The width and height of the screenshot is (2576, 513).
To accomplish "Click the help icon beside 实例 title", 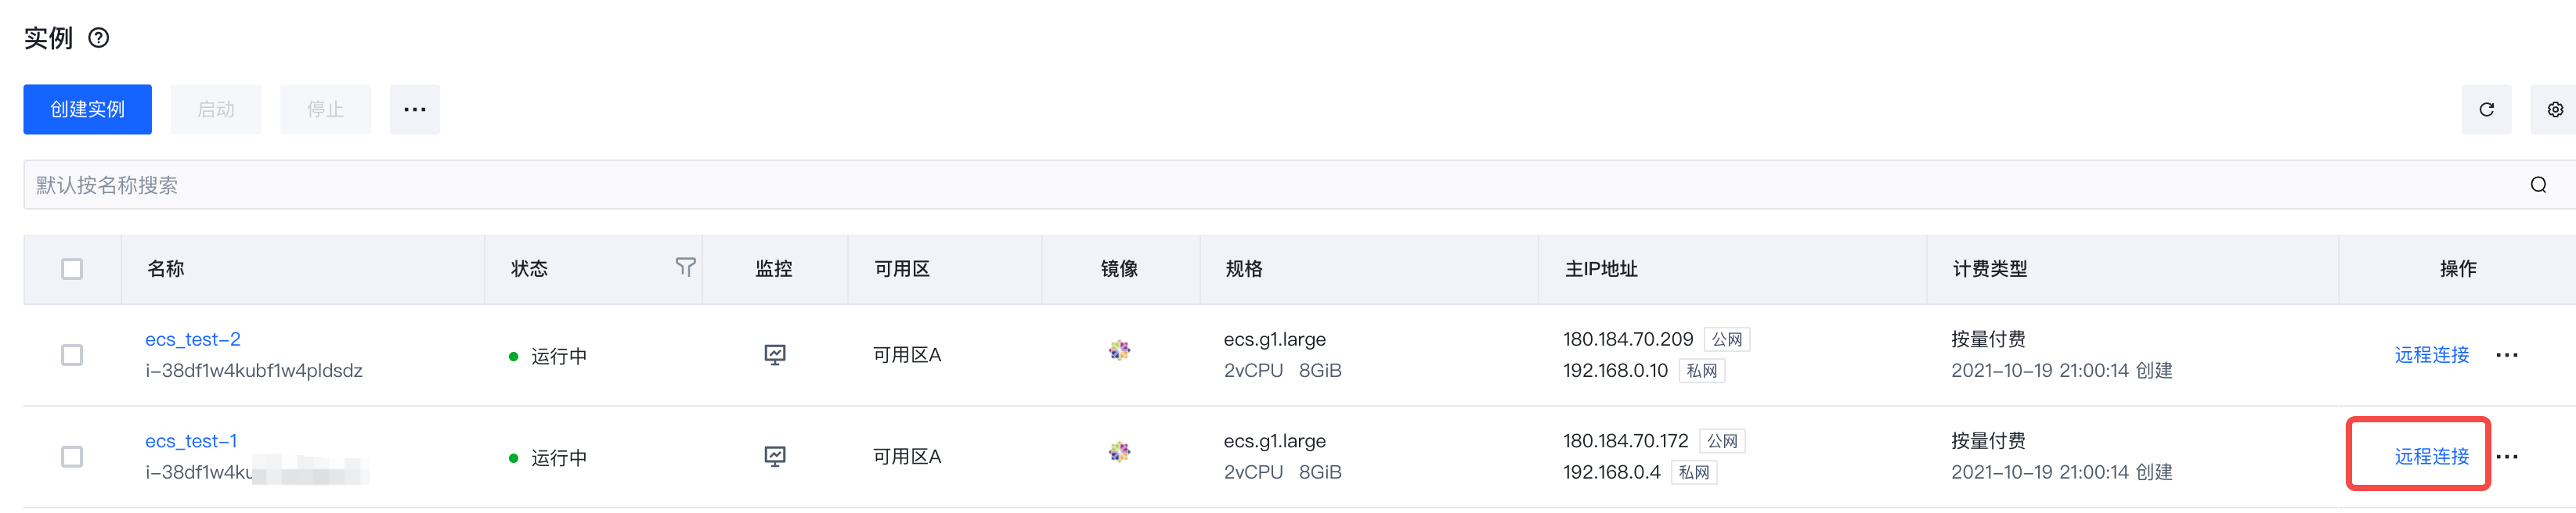I will point(99,38).
